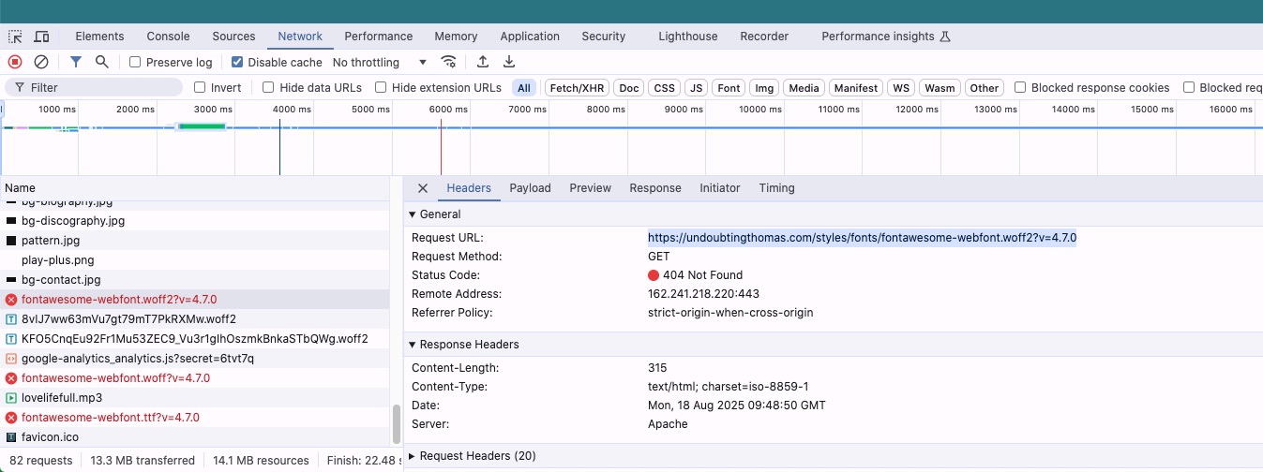Open the Security panel

(603, 37)
